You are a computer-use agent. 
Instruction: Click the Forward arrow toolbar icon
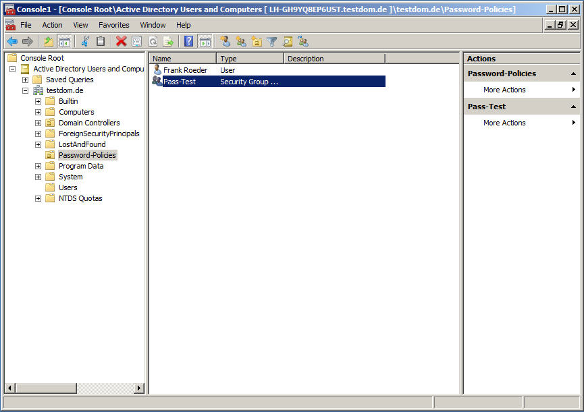click(x=28, y=41)
